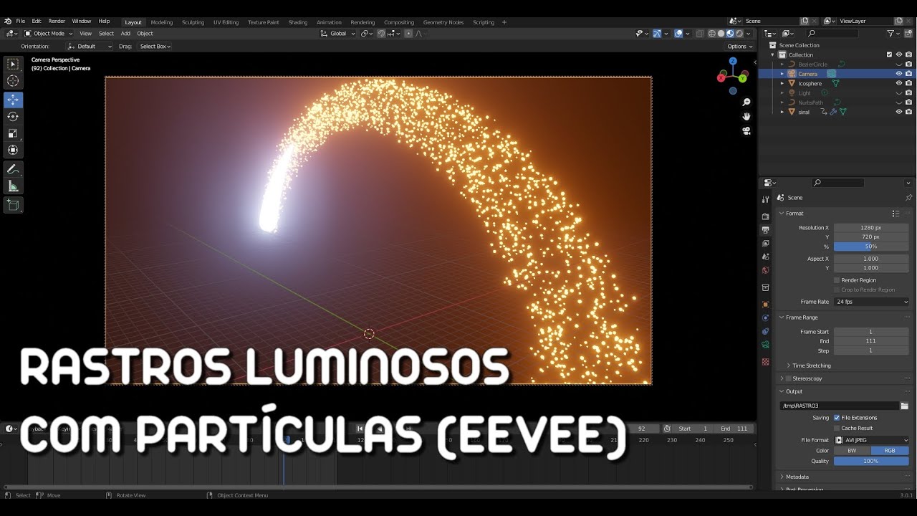Toggle X-ray mode icon
Image resolution: width=917 pixels, height=516 pixels.
click(x=698, y=34)
